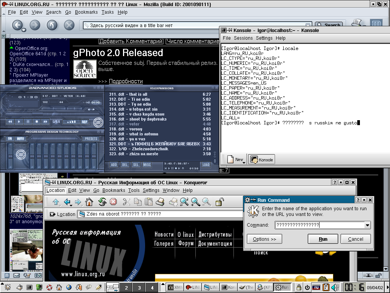This screenshot has width=390, height=293.
Task: Open the Sessions menu in Konsole
Action: [x=243, y=38]
